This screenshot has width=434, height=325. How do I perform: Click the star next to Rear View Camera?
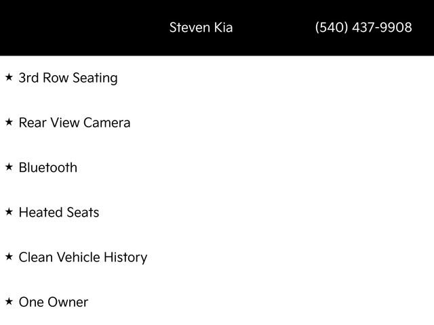(9, 122)
